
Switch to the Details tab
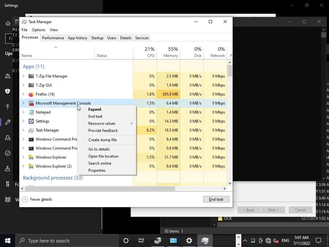point(126,38)
